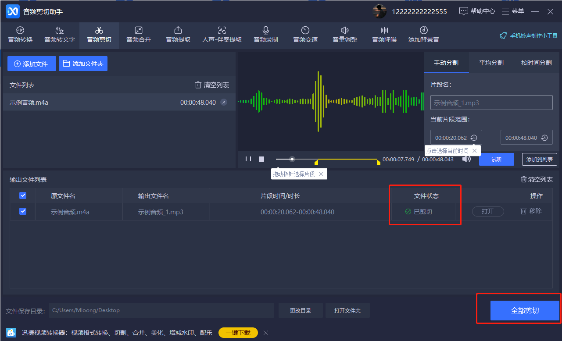Image resolution: width=562 pixels, height=341 pixels.
Task: Pause the audio playback
Action: 248,159
